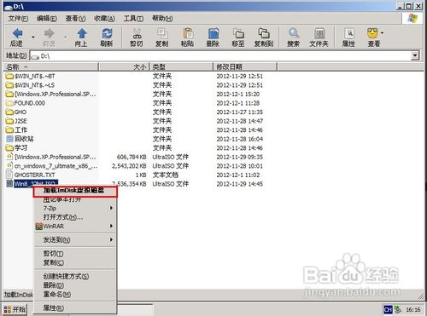Click the 回收站 recycle bin icon
The height and width of the screenshot is (316, 427).
click(9, 139)
